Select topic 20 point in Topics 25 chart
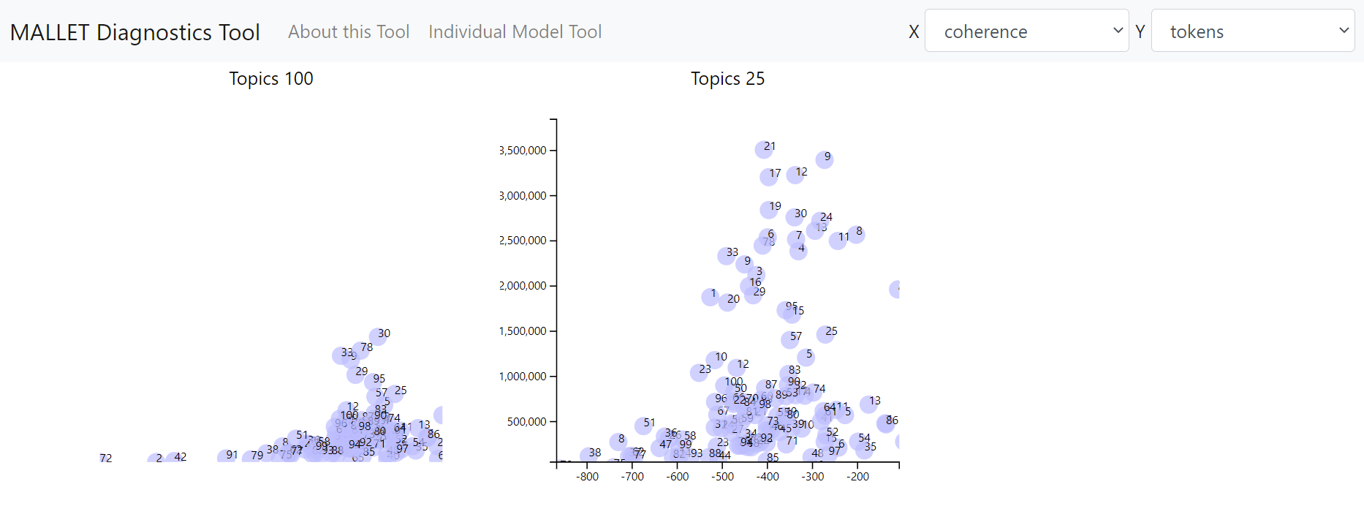1364x517 pixels. coord(727,301)
